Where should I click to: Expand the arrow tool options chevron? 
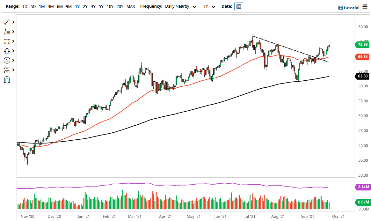[13, 51]
